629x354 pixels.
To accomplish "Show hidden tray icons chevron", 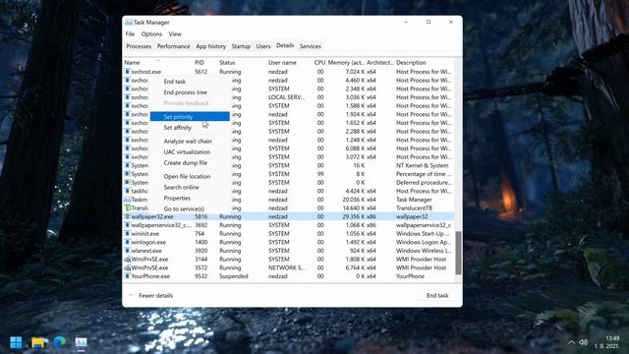I will pyautogui.click(x=571, y=342).
